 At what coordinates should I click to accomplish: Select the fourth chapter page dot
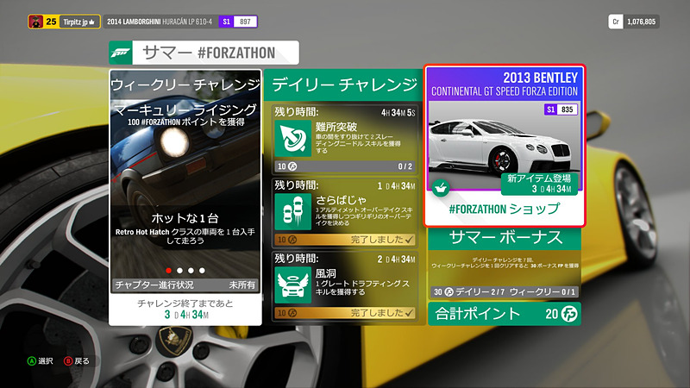pyautogui.click(x=202, y=271)
